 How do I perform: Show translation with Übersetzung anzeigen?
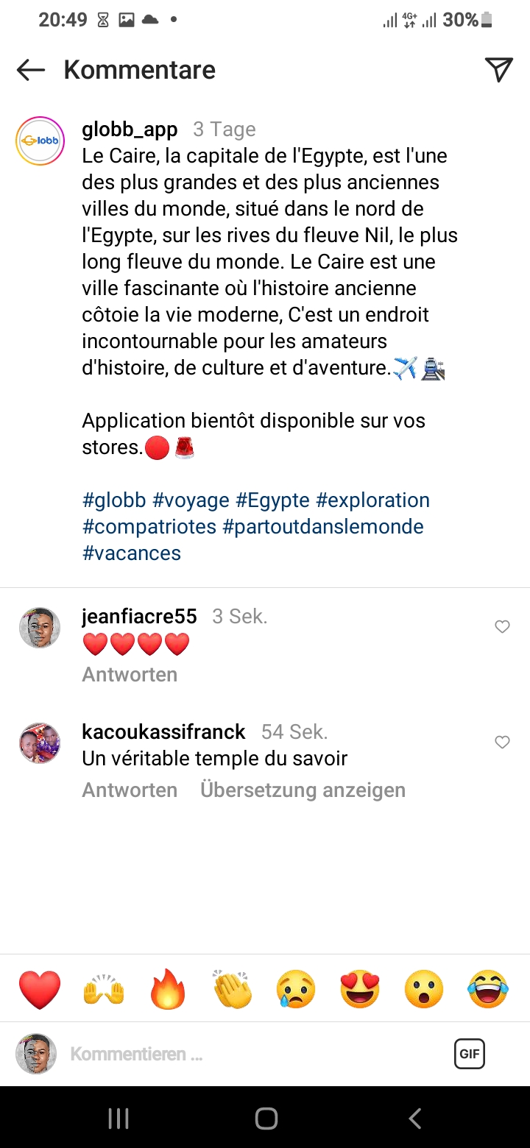[x=303, y=790]
